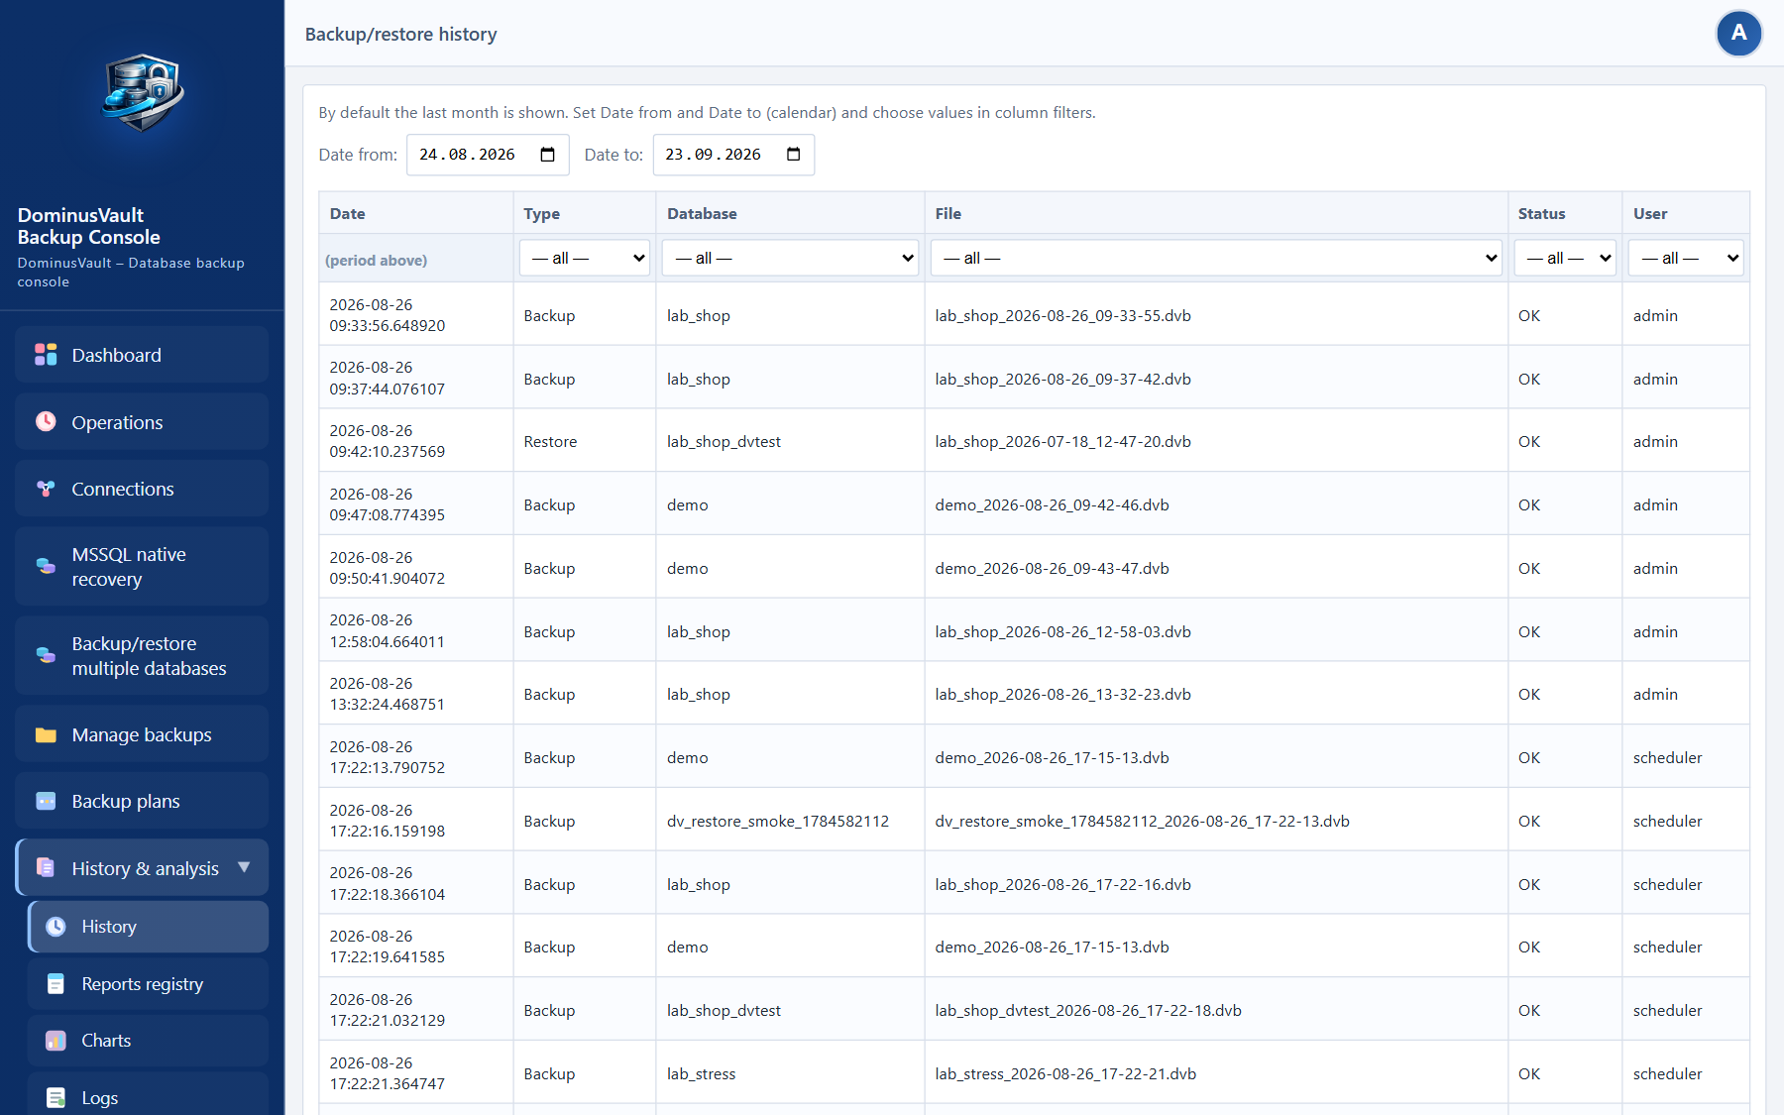Click the Backup/restore multiple databases icon

46,655
